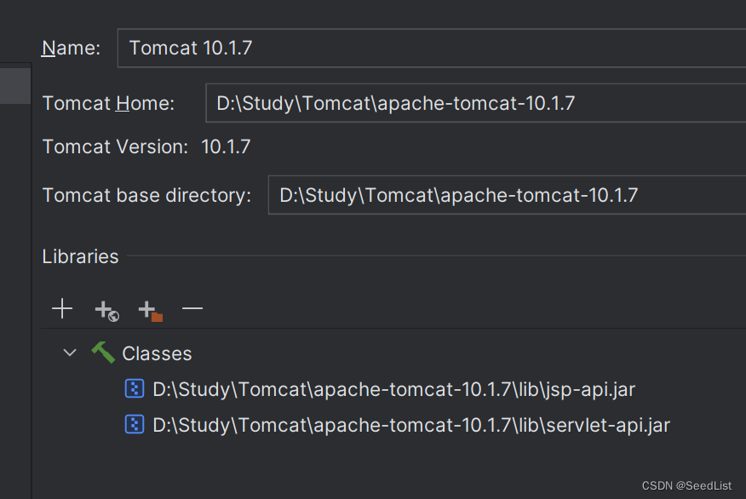Image resolution: width=746 pixels, height=499 pixels.
Task: Click the add library from folder icon
Action: pyautogui.click(x=151, y=311)
